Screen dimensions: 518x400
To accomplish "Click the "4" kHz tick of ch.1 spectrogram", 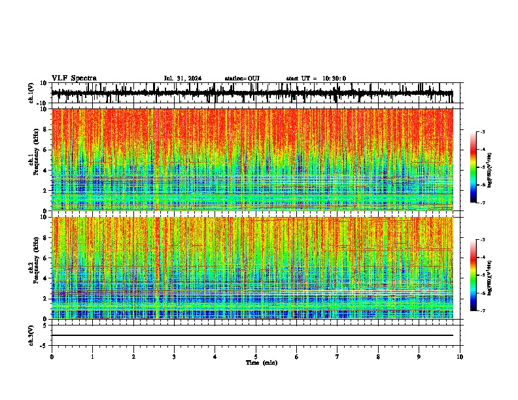I will [x=45, y=171].
